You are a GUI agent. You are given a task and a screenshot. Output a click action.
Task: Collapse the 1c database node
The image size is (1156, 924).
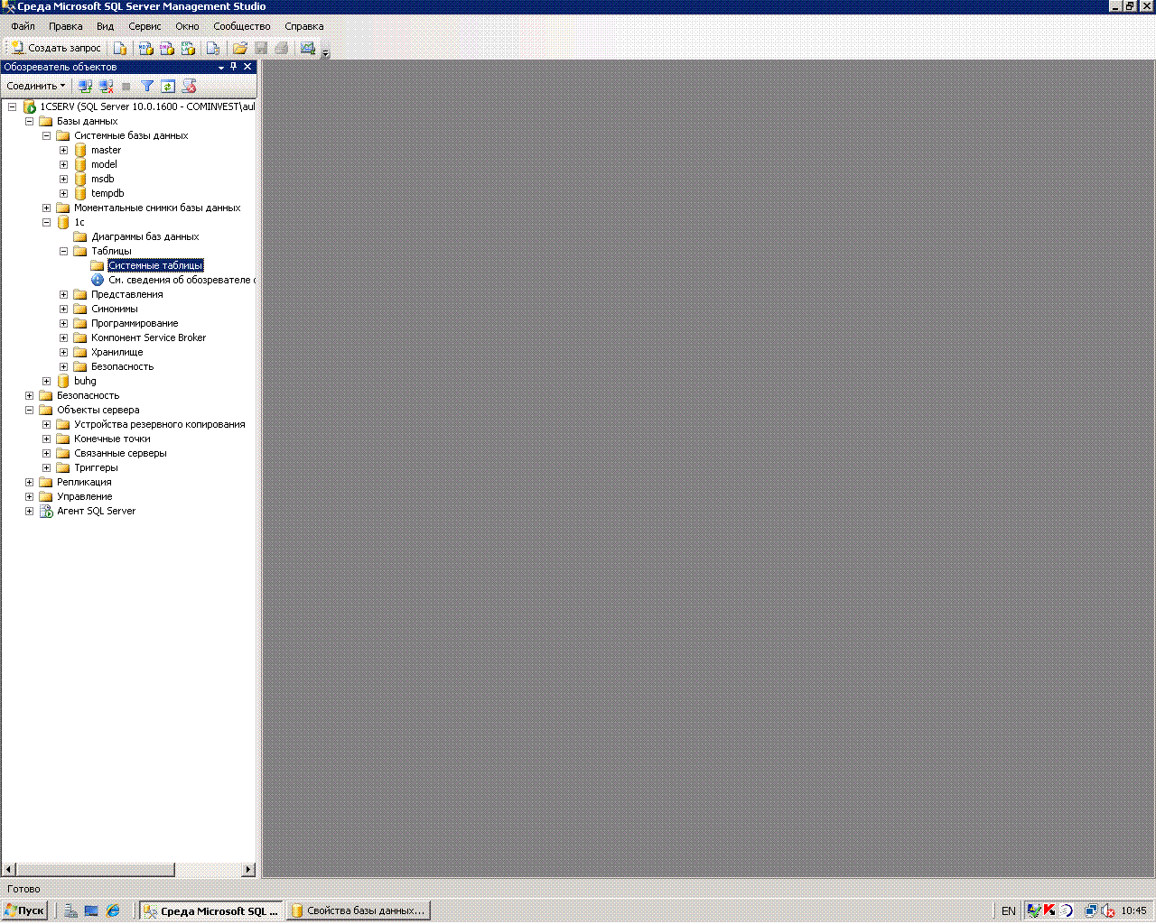46,222
